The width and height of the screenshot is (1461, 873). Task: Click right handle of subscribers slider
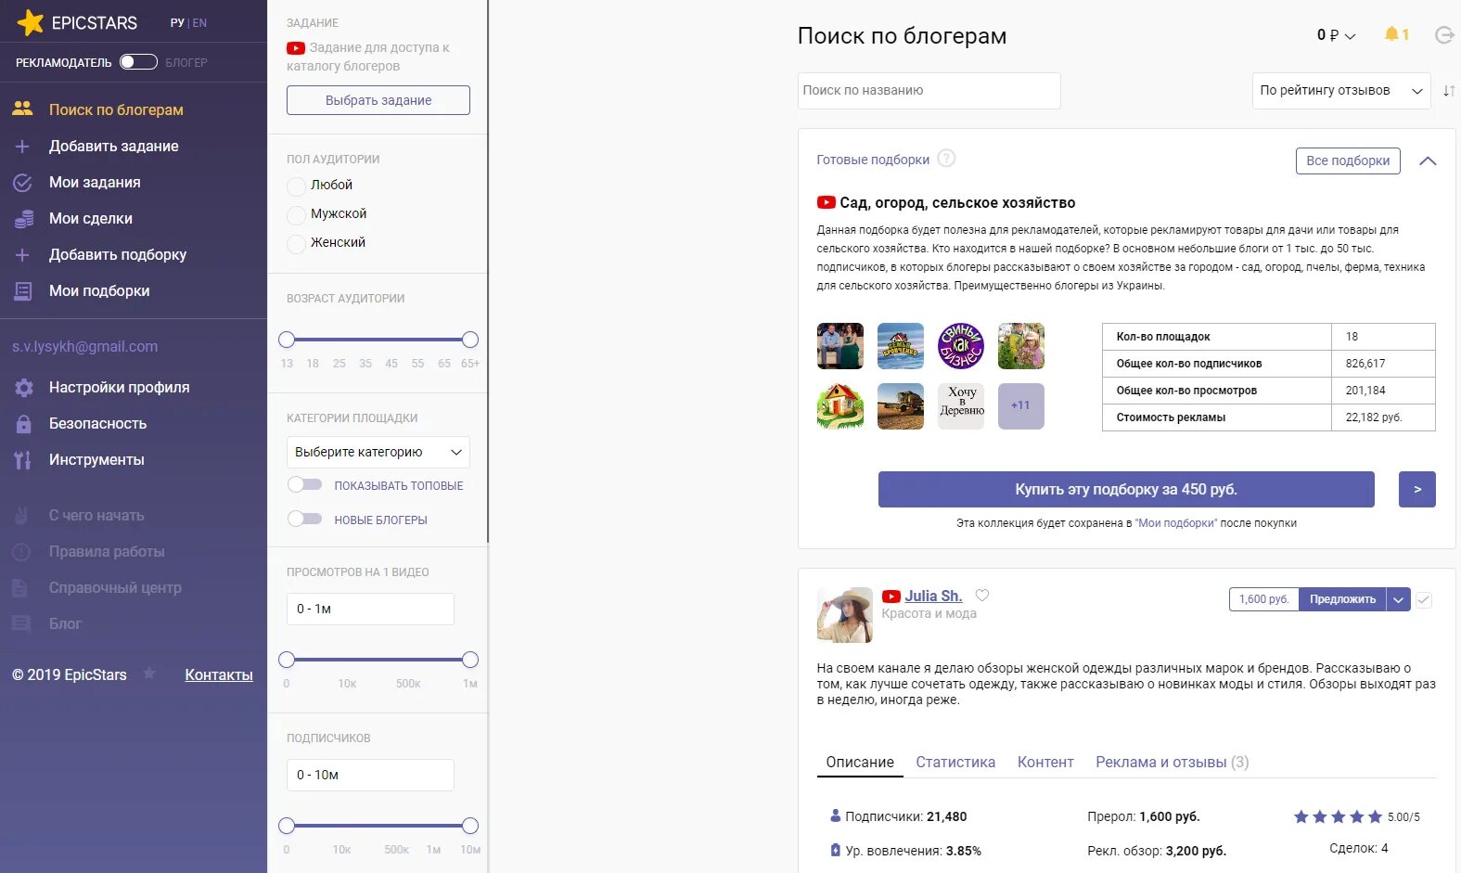click(470, 826)
